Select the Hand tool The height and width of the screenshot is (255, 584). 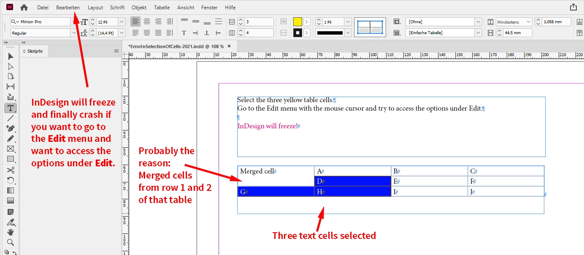11,232
